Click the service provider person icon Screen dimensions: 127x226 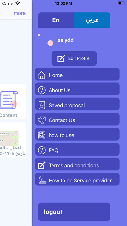pyautogui.click(x=42, y=180)
